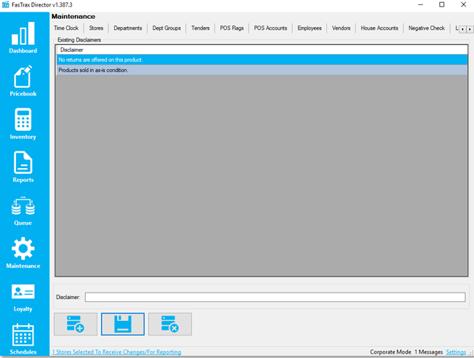
Task: Open the House Accounts tab
Action: (x=379, y=28)
